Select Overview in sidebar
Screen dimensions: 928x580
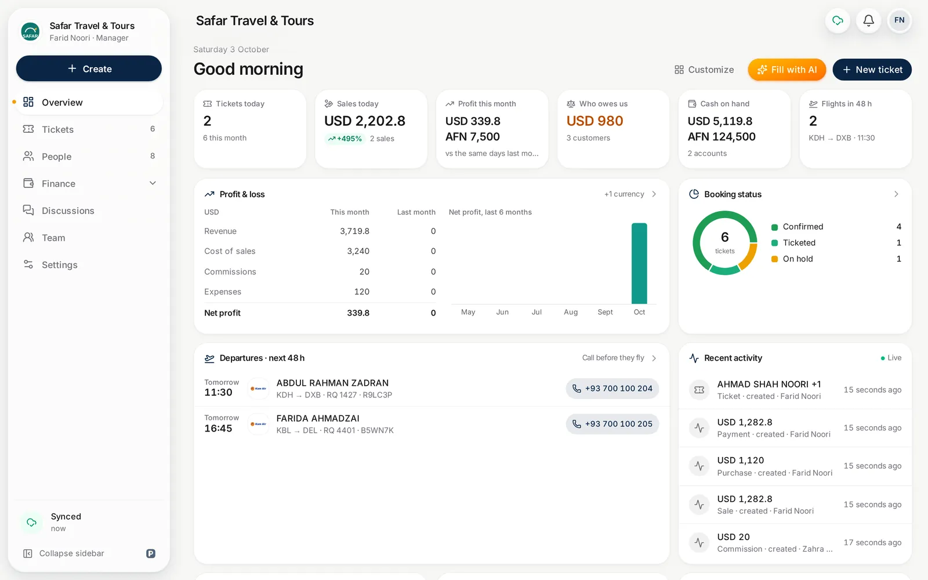coord(89,102)
